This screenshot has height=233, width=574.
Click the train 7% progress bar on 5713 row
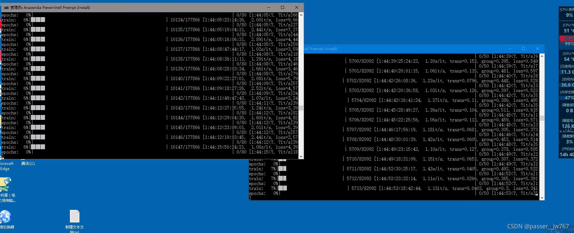point(282,188)
